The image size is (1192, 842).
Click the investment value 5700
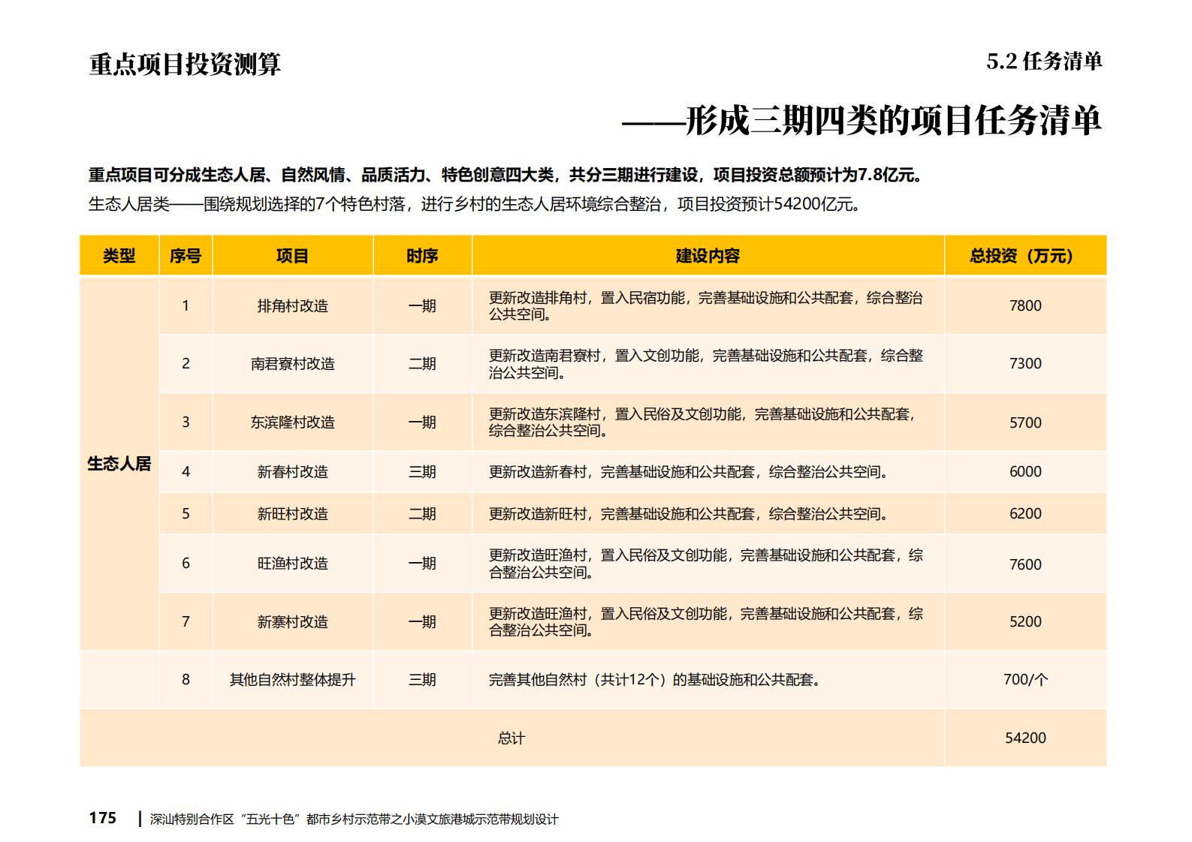click(x=1025, y=423)
